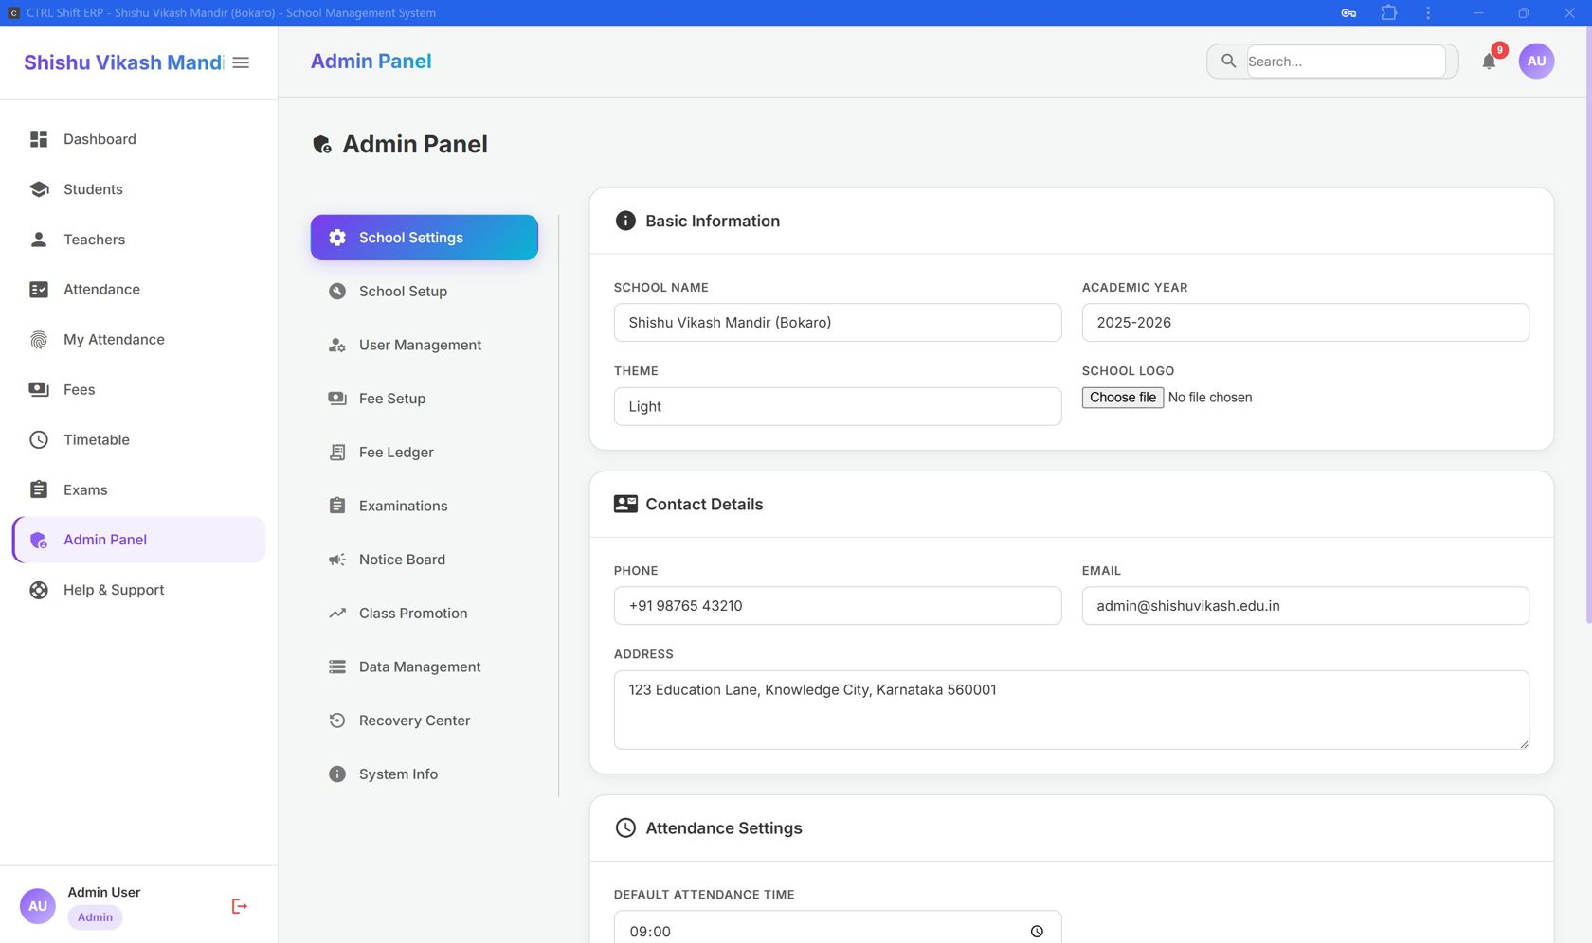Click the Admin role badge
This screenshot has height=943, width=1592.
coord(95,917)
